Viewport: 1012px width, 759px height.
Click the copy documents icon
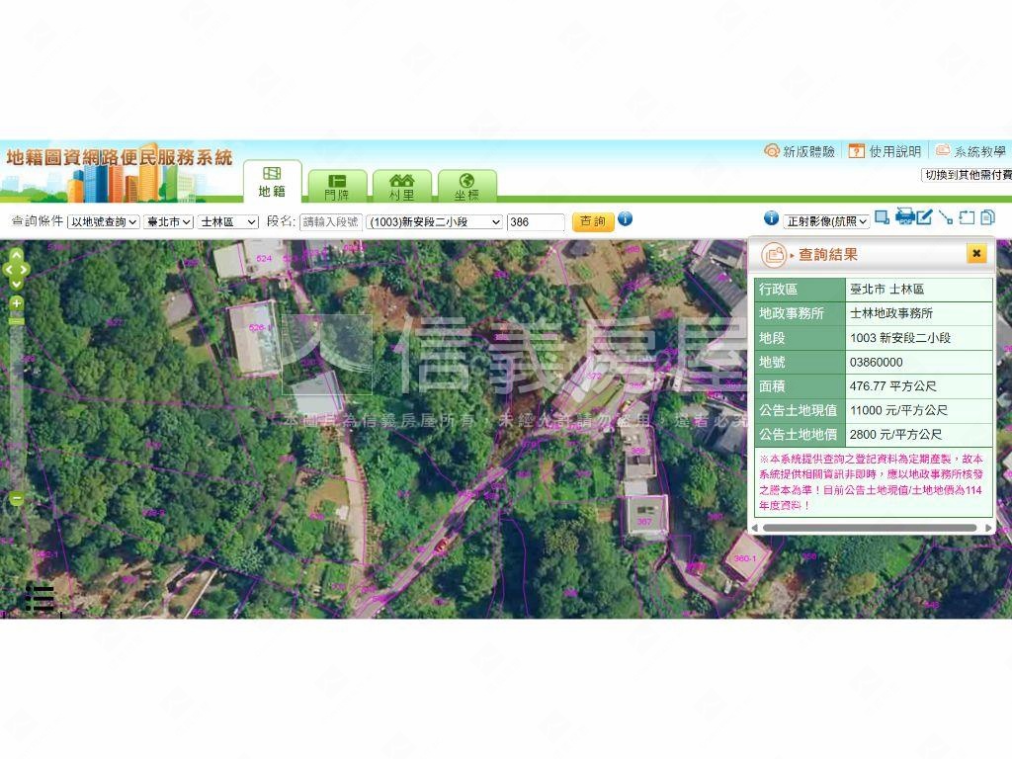click(987, 217)
